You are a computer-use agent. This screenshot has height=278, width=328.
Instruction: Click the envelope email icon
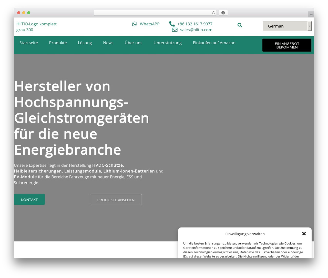[175, 30]
